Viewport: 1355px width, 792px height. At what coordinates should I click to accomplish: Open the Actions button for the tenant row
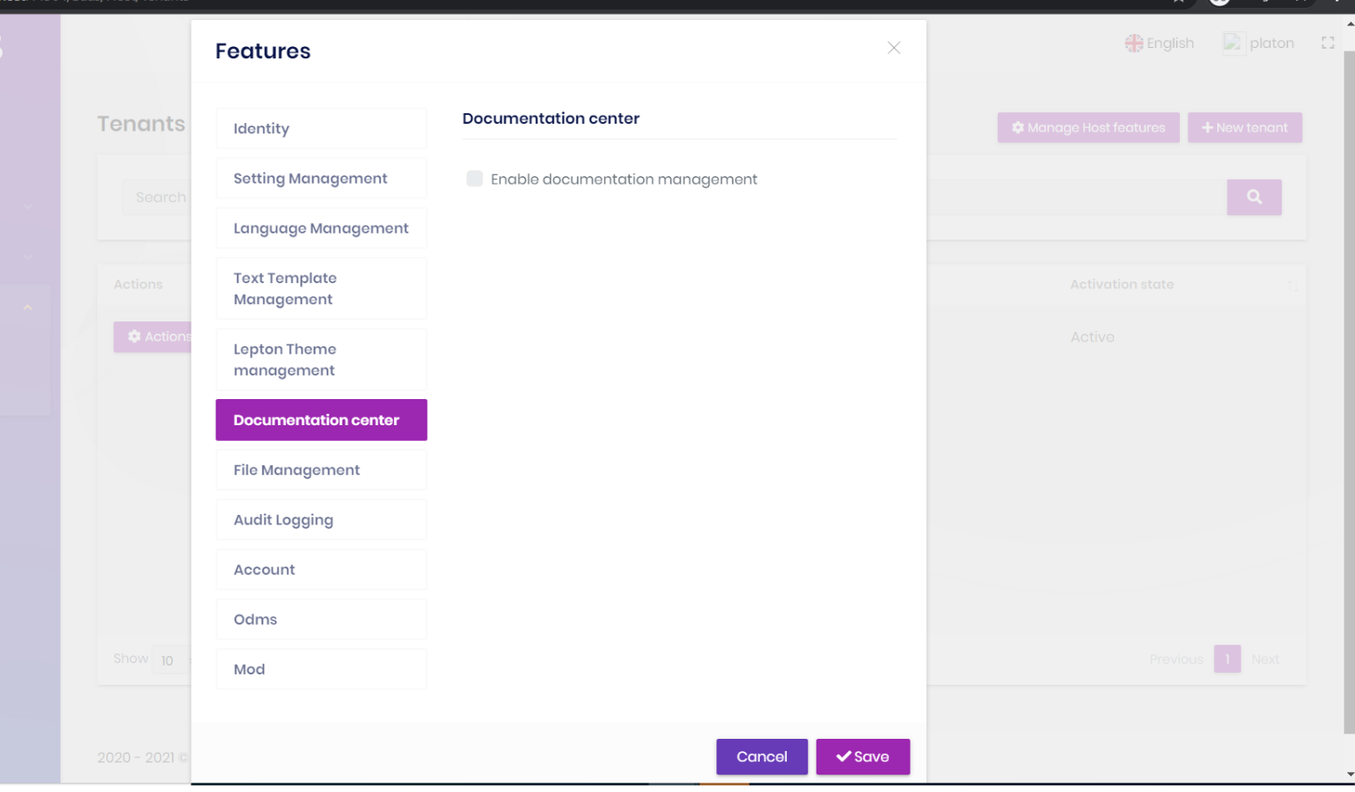(x=153, y=336)
